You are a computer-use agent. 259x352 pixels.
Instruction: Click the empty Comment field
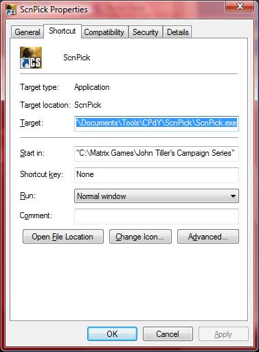tap(157, 216)
